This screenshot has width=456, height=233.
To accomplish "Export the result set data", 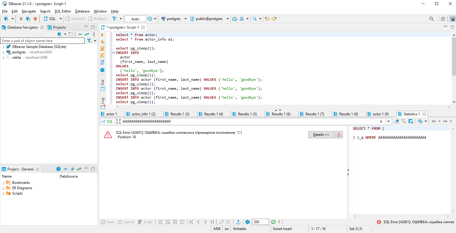I will (x=239, y=222).
